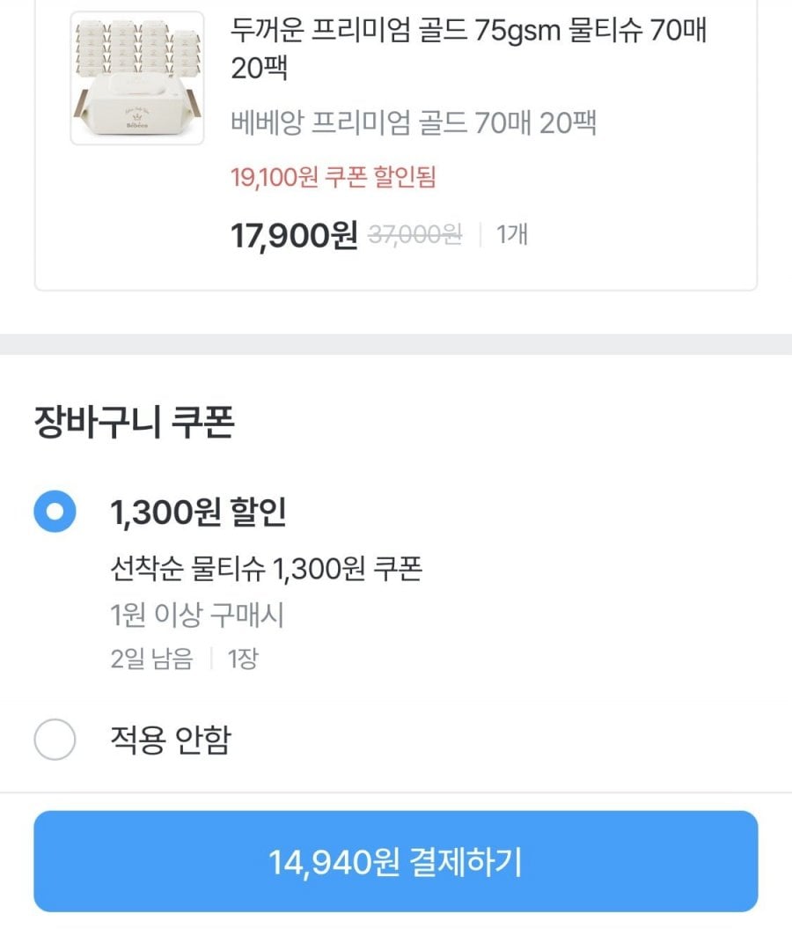792x929 pixels.
Task: Click the 장바구니 쿠폰 section heading
Action: (134, 423)
